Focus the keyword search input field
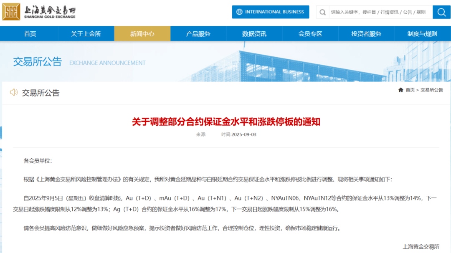451x253 pixels. pyautogui.click(x=380, y=12)
